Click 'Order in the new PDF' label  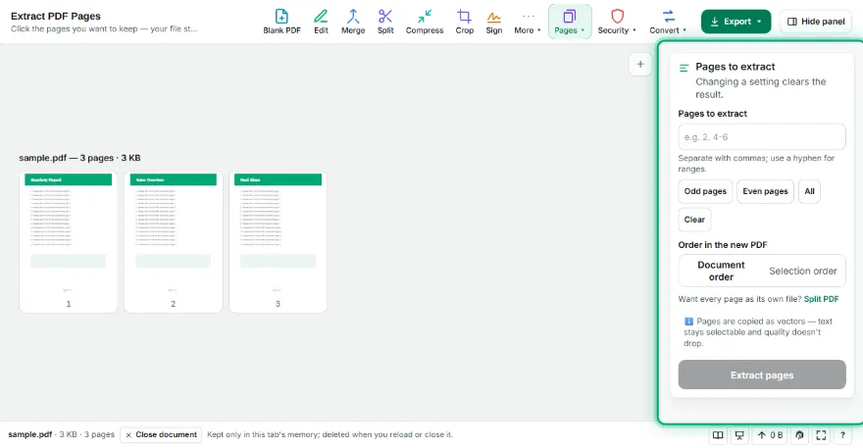click(723, 245)
